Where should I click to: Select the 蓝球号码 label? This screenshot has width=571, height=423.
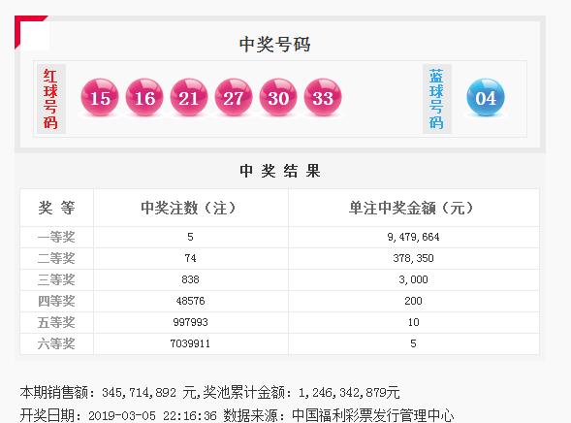(x=436, y=99)
